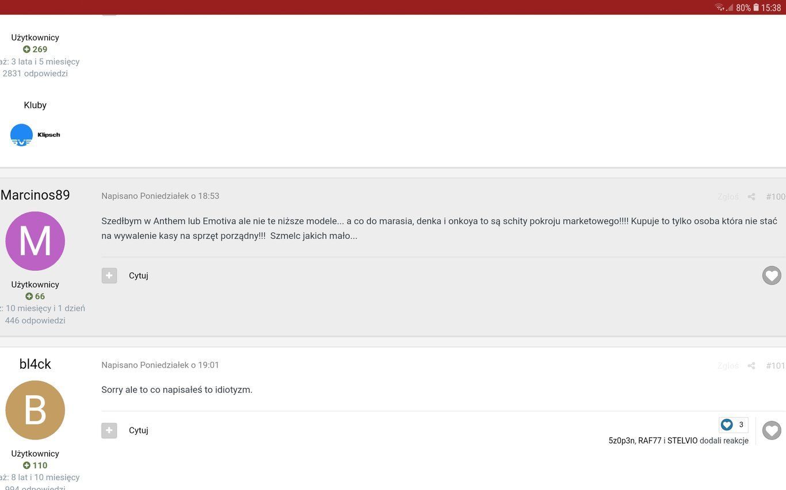The image size is (786, 490).
Task: Like Marcinos89's post with heart icon
Action: 772,276
